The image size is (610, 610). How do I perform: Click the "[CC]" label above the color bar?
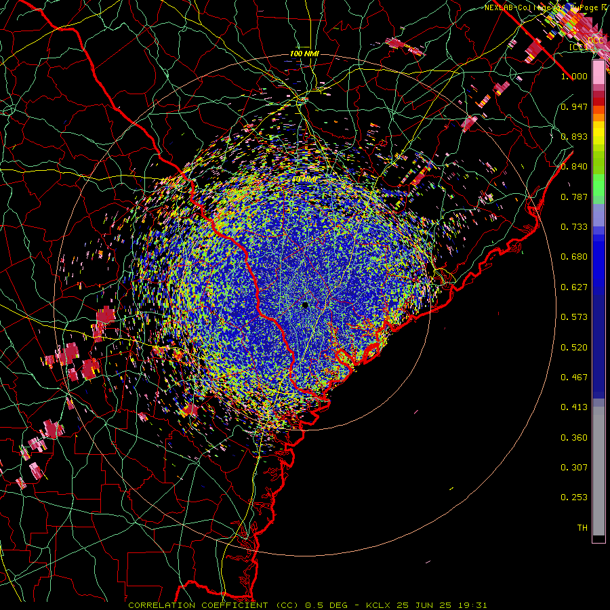coord(578,47)
